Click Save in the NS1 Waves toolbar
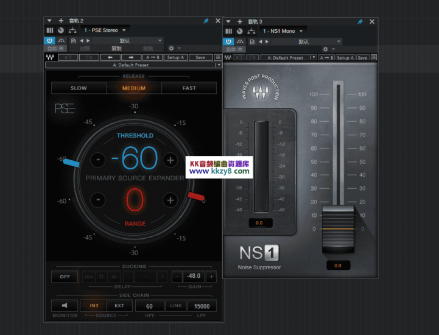The image size is (439, 335). (x=362, y=58)
